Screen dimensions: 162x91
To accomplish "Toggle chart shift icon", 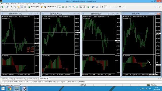I will [x=84, y=7].
